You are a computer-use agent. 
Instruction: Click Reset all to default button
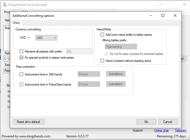click(x=28, y=122)
